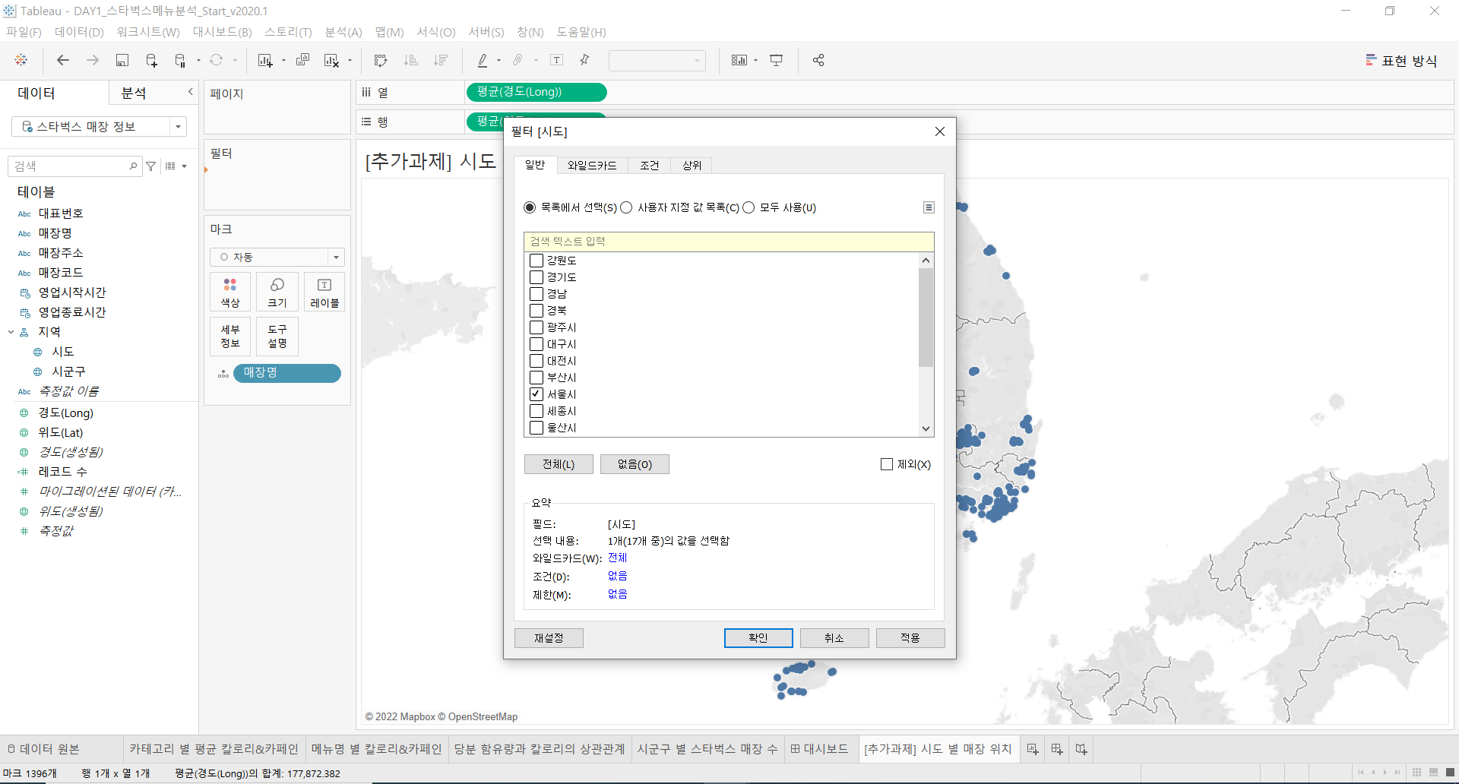This screenshot has height=784, width=1459.
Task: Click the filter fields funnel icon
Action: [151, 166]
